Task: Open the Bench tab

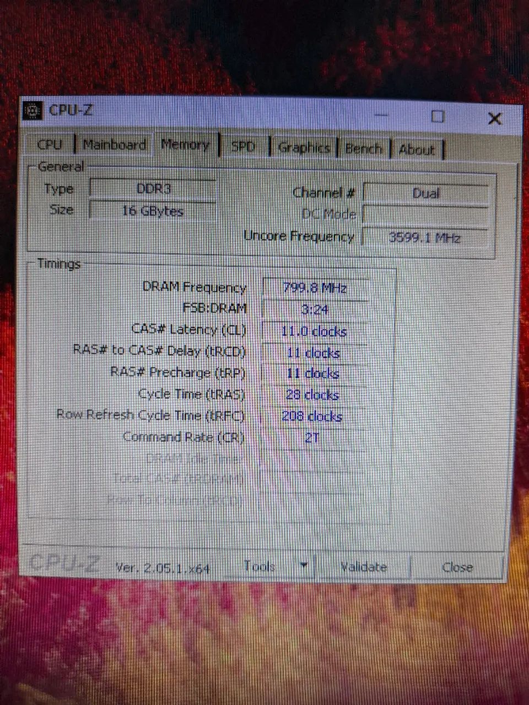Action: point(364,149)
